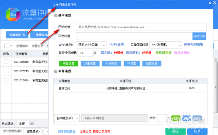Click 直接买积分 link

(x=182, y=53)
